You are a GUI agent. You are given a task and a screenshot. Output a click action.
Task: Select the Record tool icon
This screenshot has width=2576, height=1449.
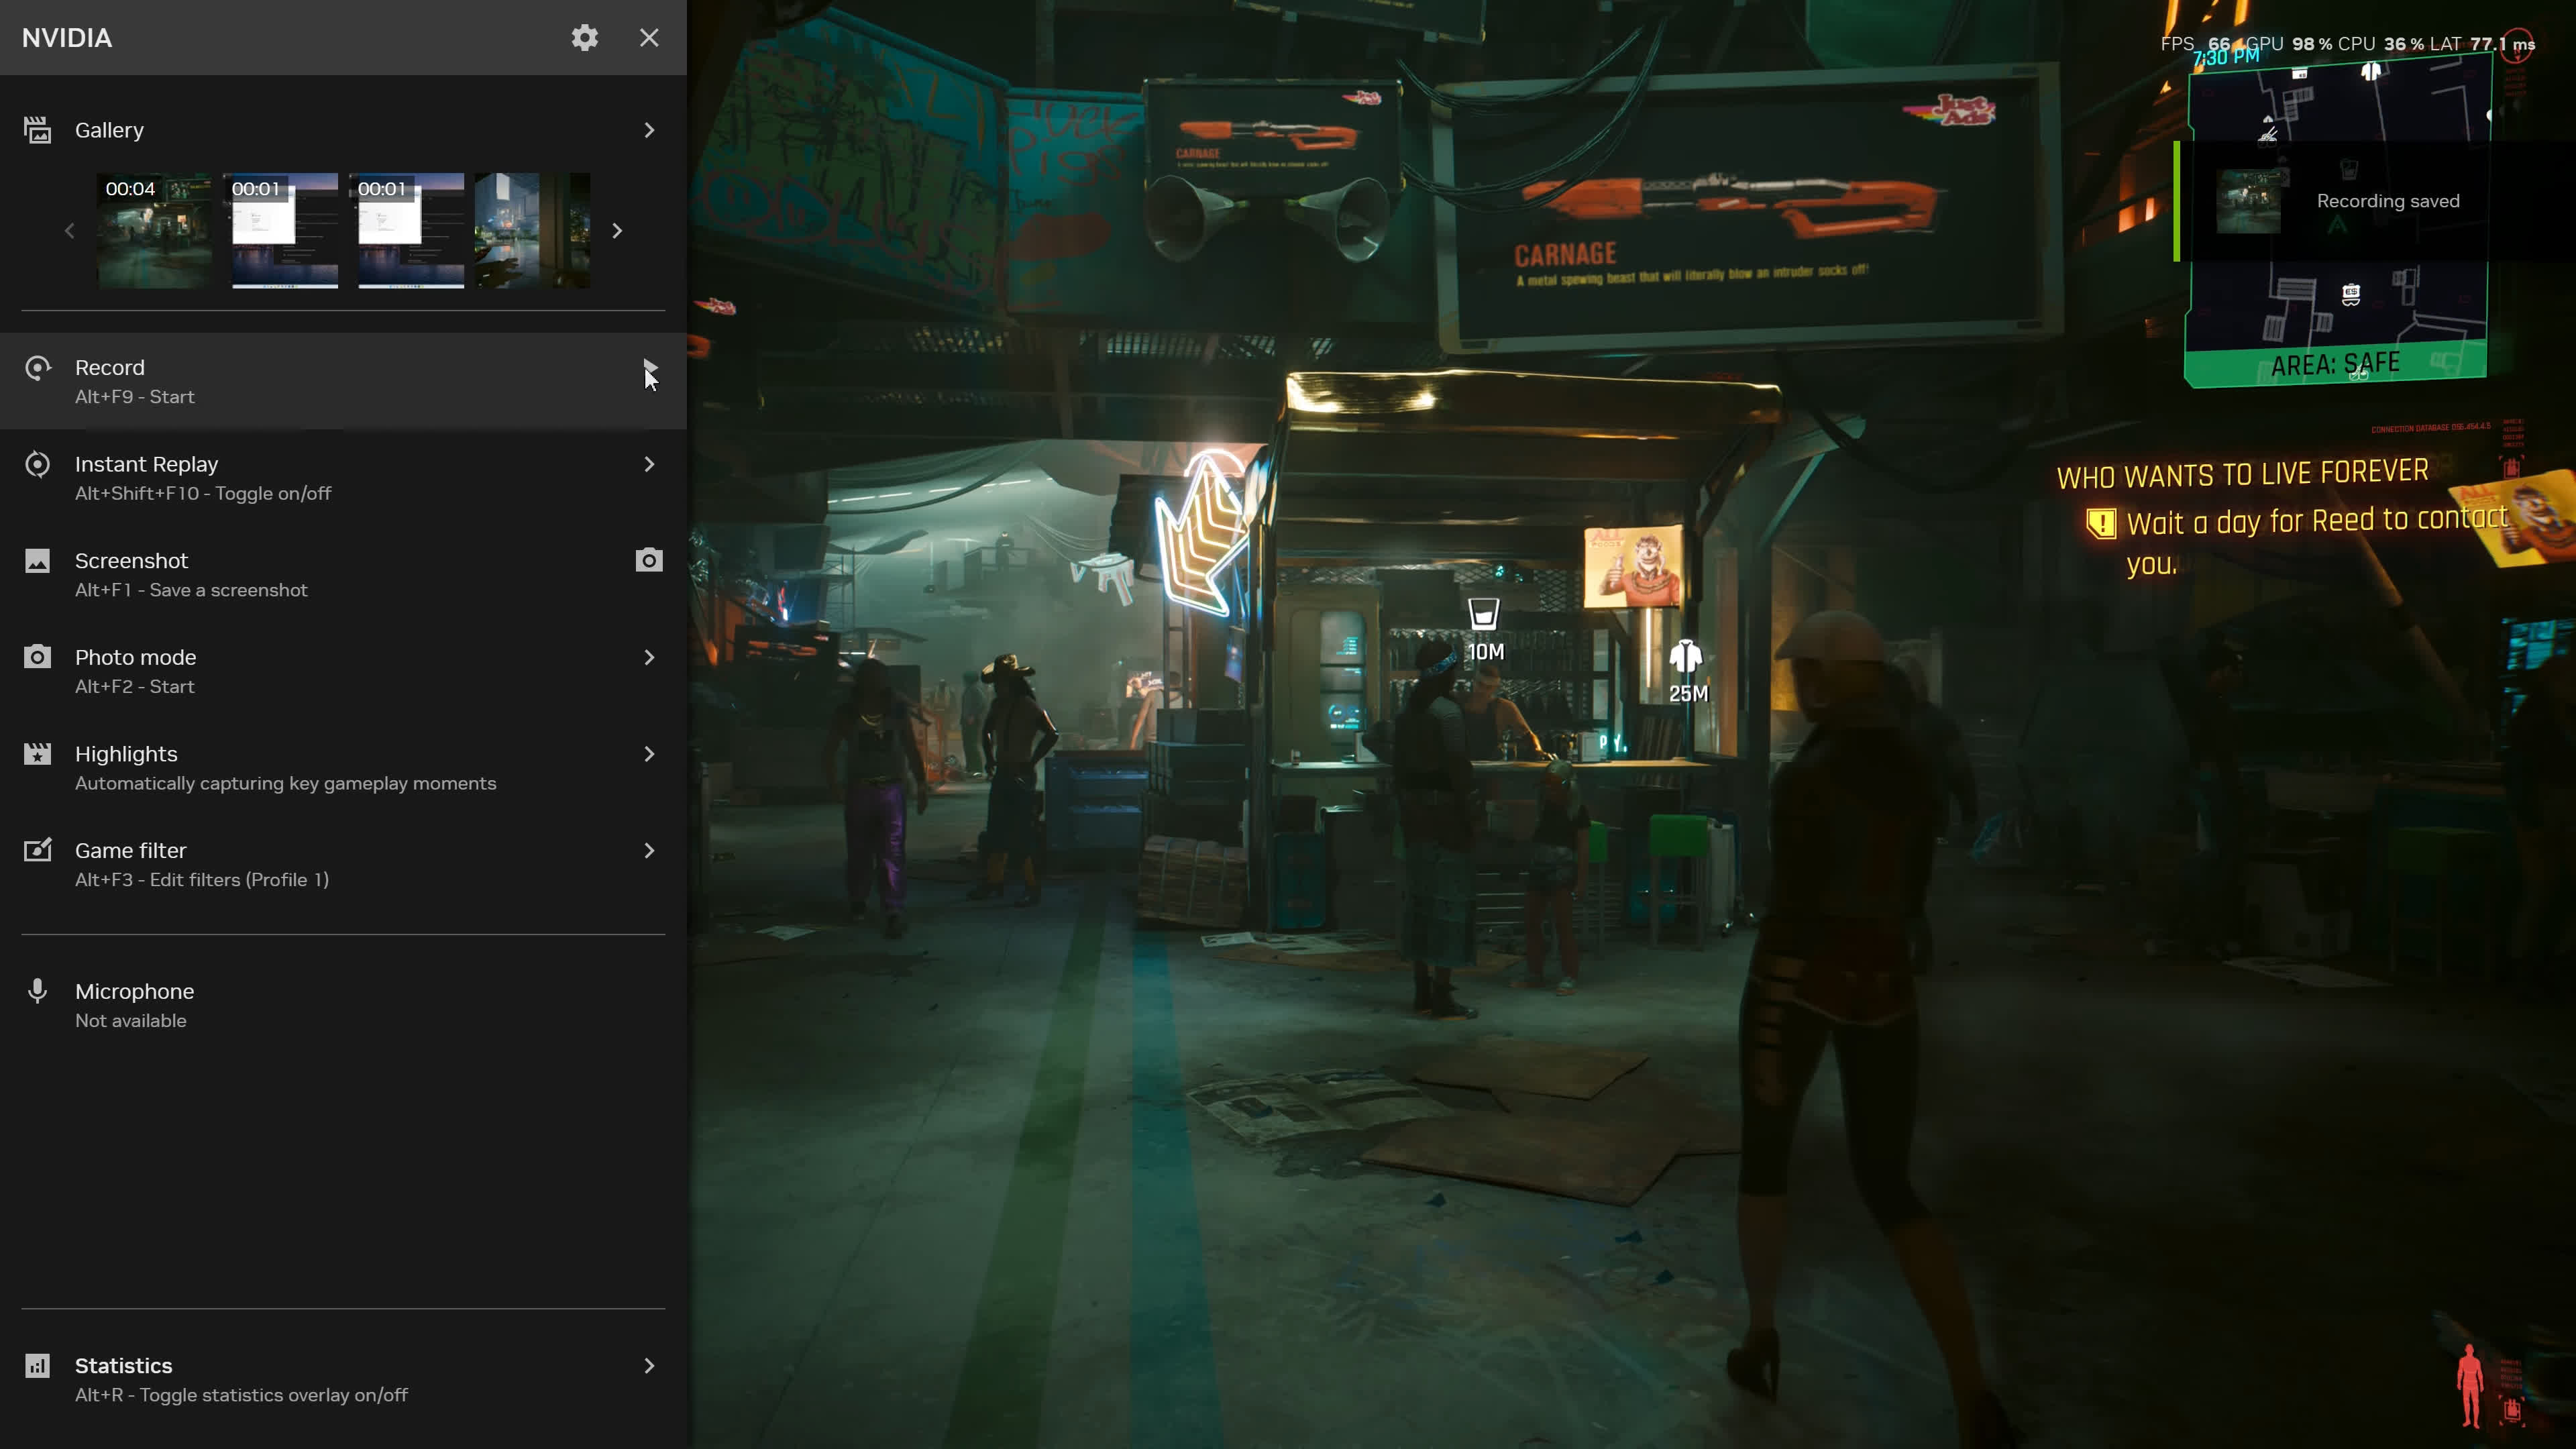pyautogui.click(x=37, y=368)
